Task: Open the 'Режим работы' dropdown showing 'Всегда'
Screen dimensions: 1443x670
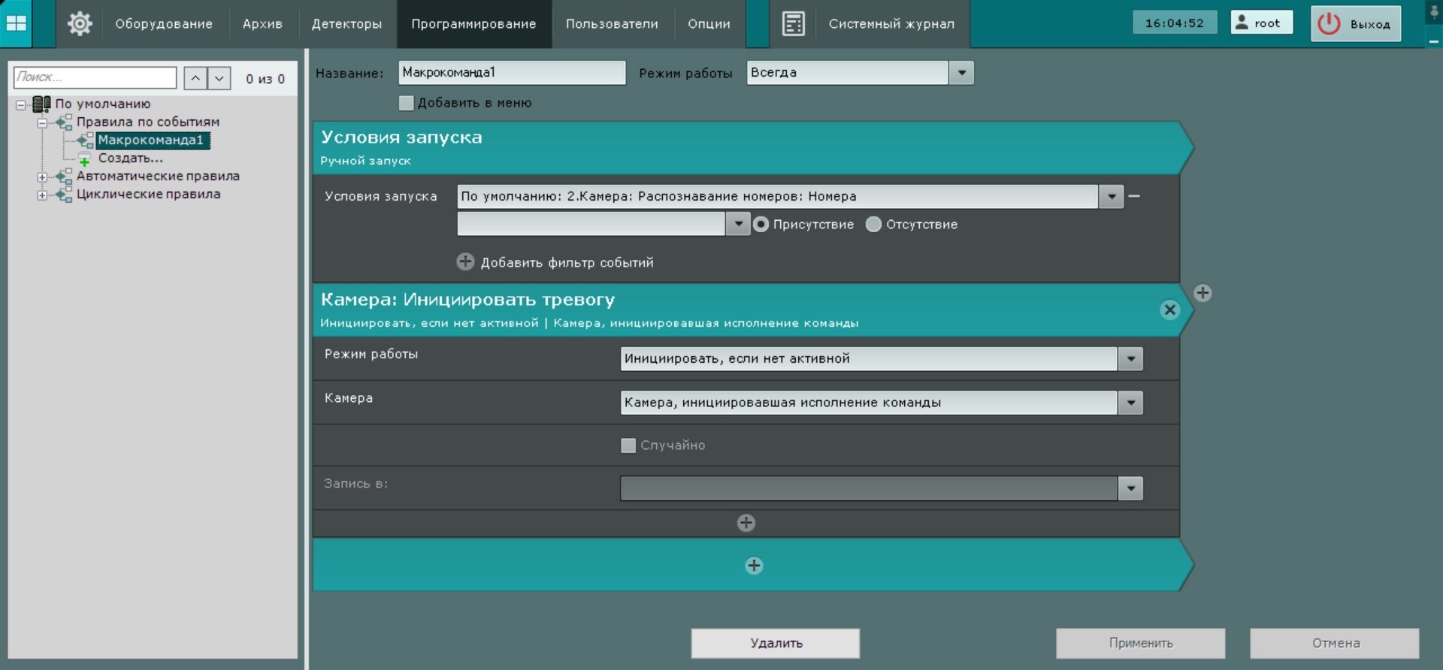Action: 961,73
